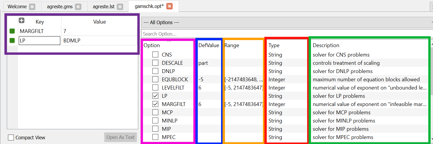Close the agreste.gms tab
Screen dimensions: 433x144
pos(78,6)
